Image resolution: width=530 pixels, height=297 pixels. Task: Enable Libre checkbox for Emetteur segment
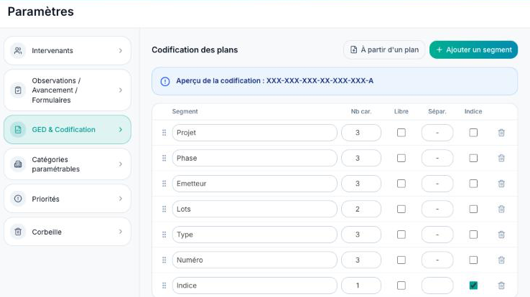[401, 184]
